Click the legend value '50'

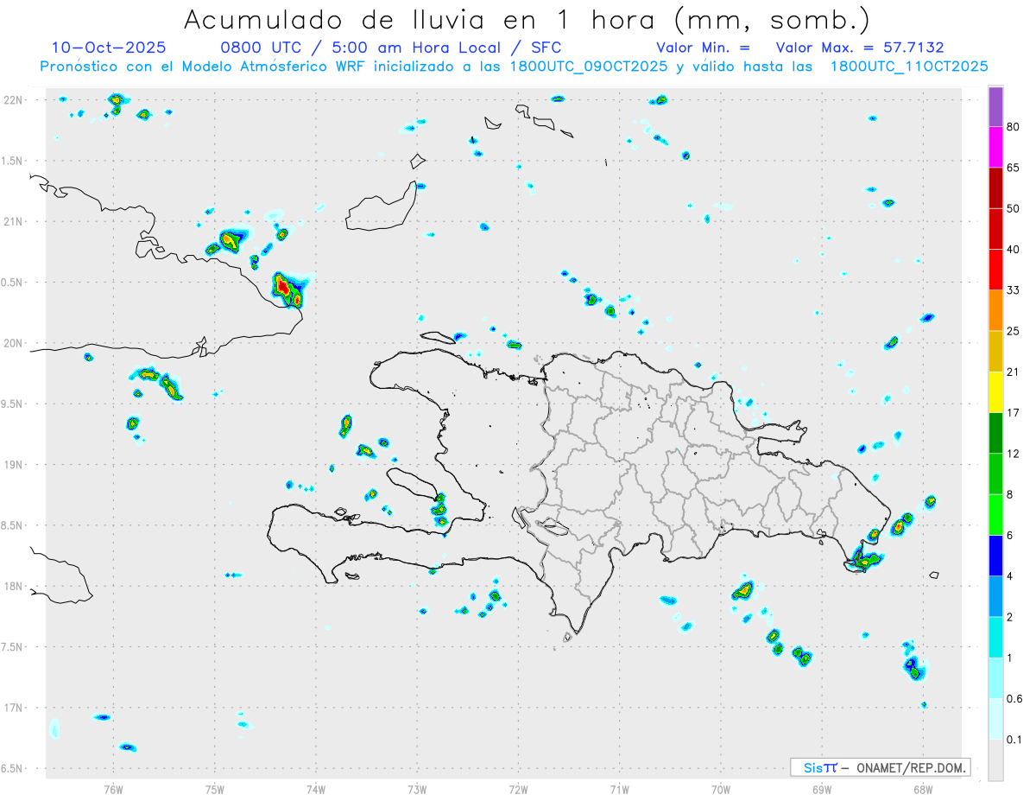(1014, 208)
